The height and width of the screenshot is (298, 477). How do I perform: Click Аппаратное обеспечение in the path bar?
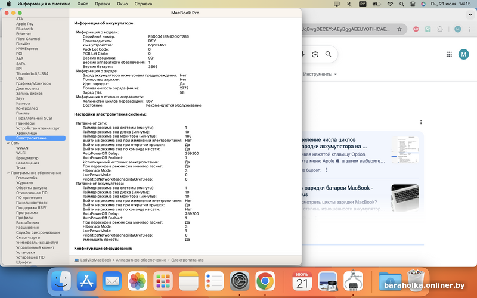tap(141, 260)
